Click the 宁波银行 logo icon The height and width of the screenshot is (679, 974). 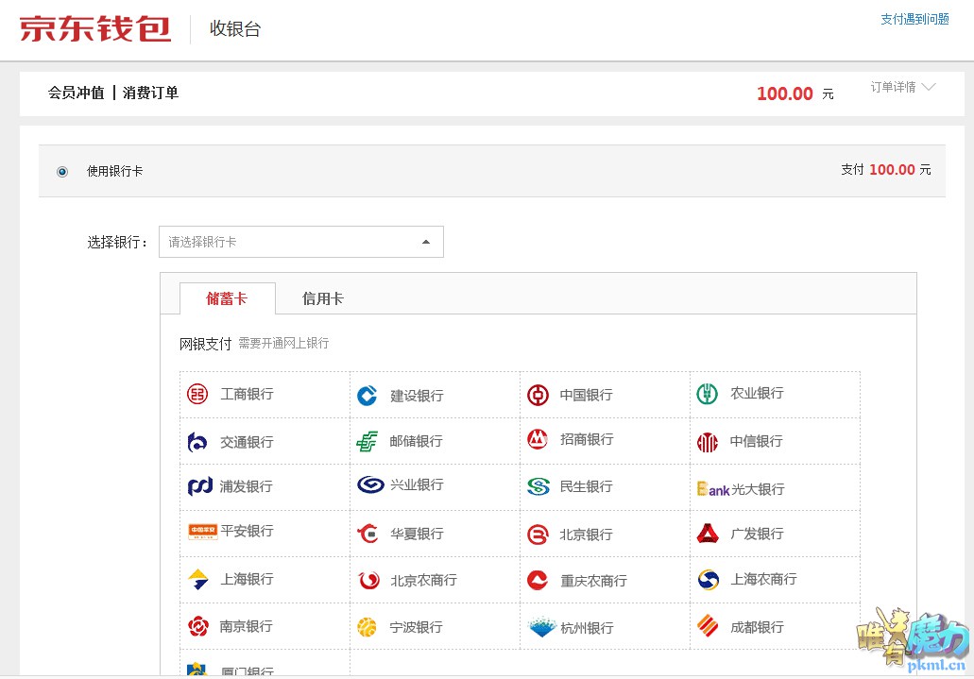(x=367, y=627)
